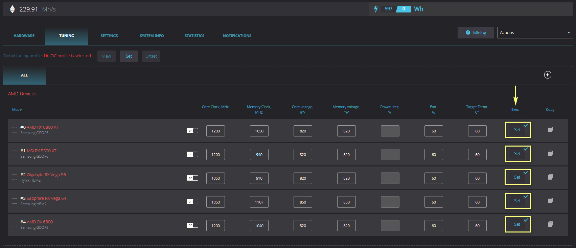Click the lightning bolt power icon

[376, 9]
